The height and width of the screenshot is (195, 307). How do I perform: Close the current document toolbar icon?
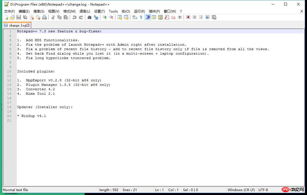(32, 17)
